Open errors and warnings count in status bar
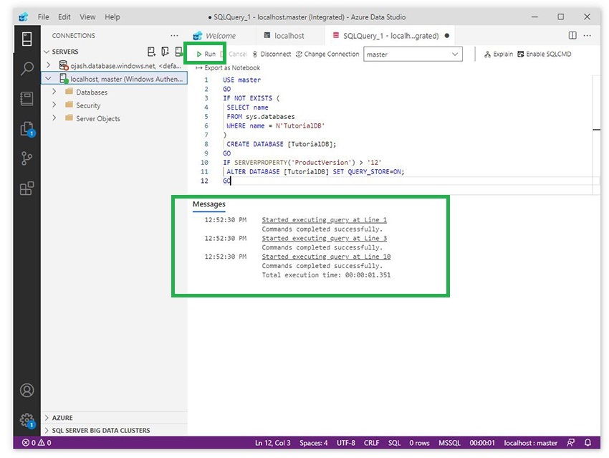Screen dimensions: 609x458 [37, 442]
